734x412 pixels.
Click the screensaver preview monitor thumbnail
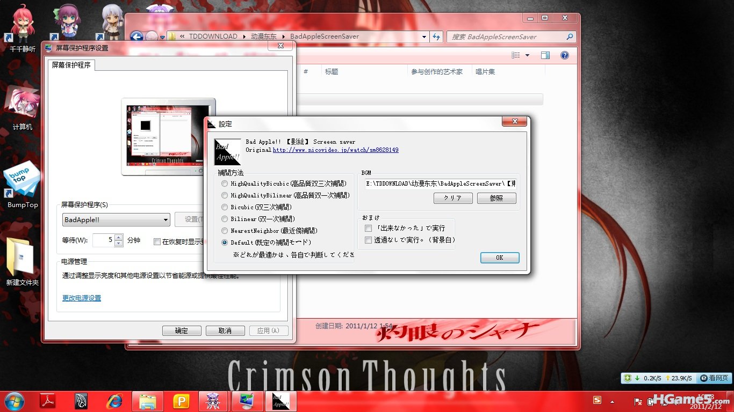(x=168, y=135)
